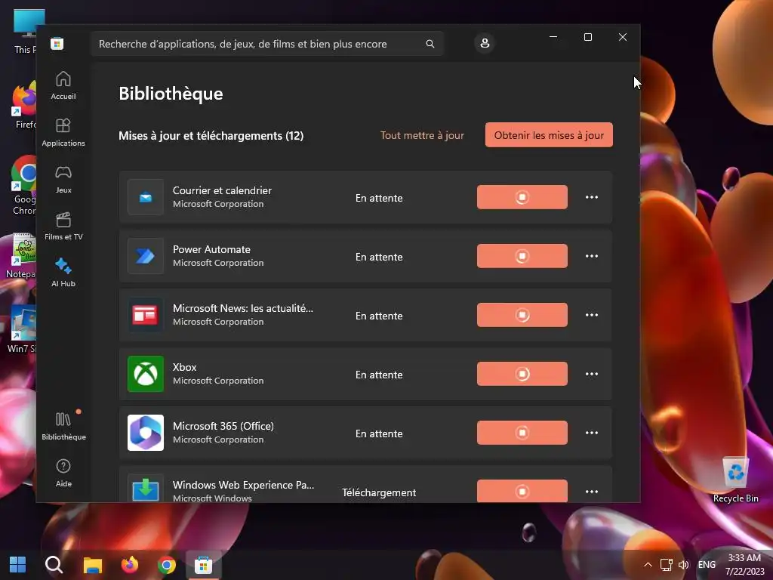
Task: Open taskbar Search
Action: (x=54, y=565)
